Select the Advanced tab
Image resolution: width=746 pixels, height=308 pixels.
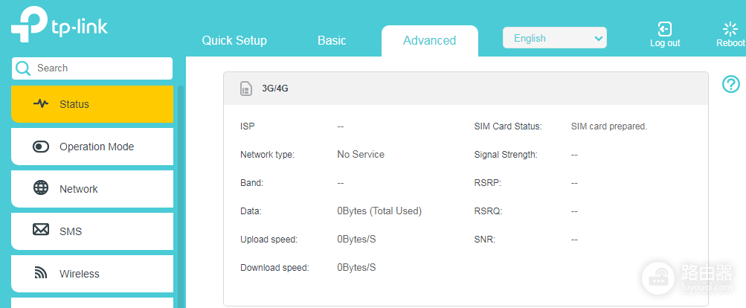[430, 40]
